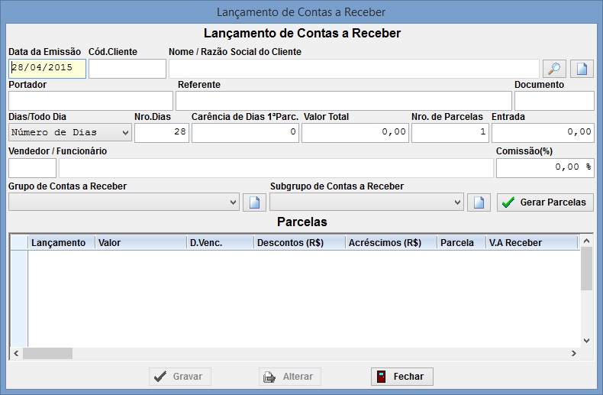Click the Portador input field
Image resolution: width=603 pixels, height=395 pixels.
[x=91, y=101]
